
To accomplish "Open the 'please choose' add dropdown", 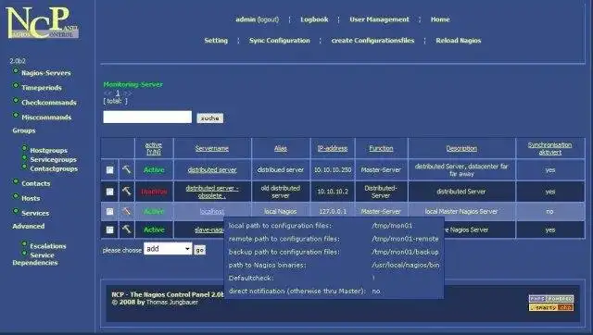I will pos(168,249).
